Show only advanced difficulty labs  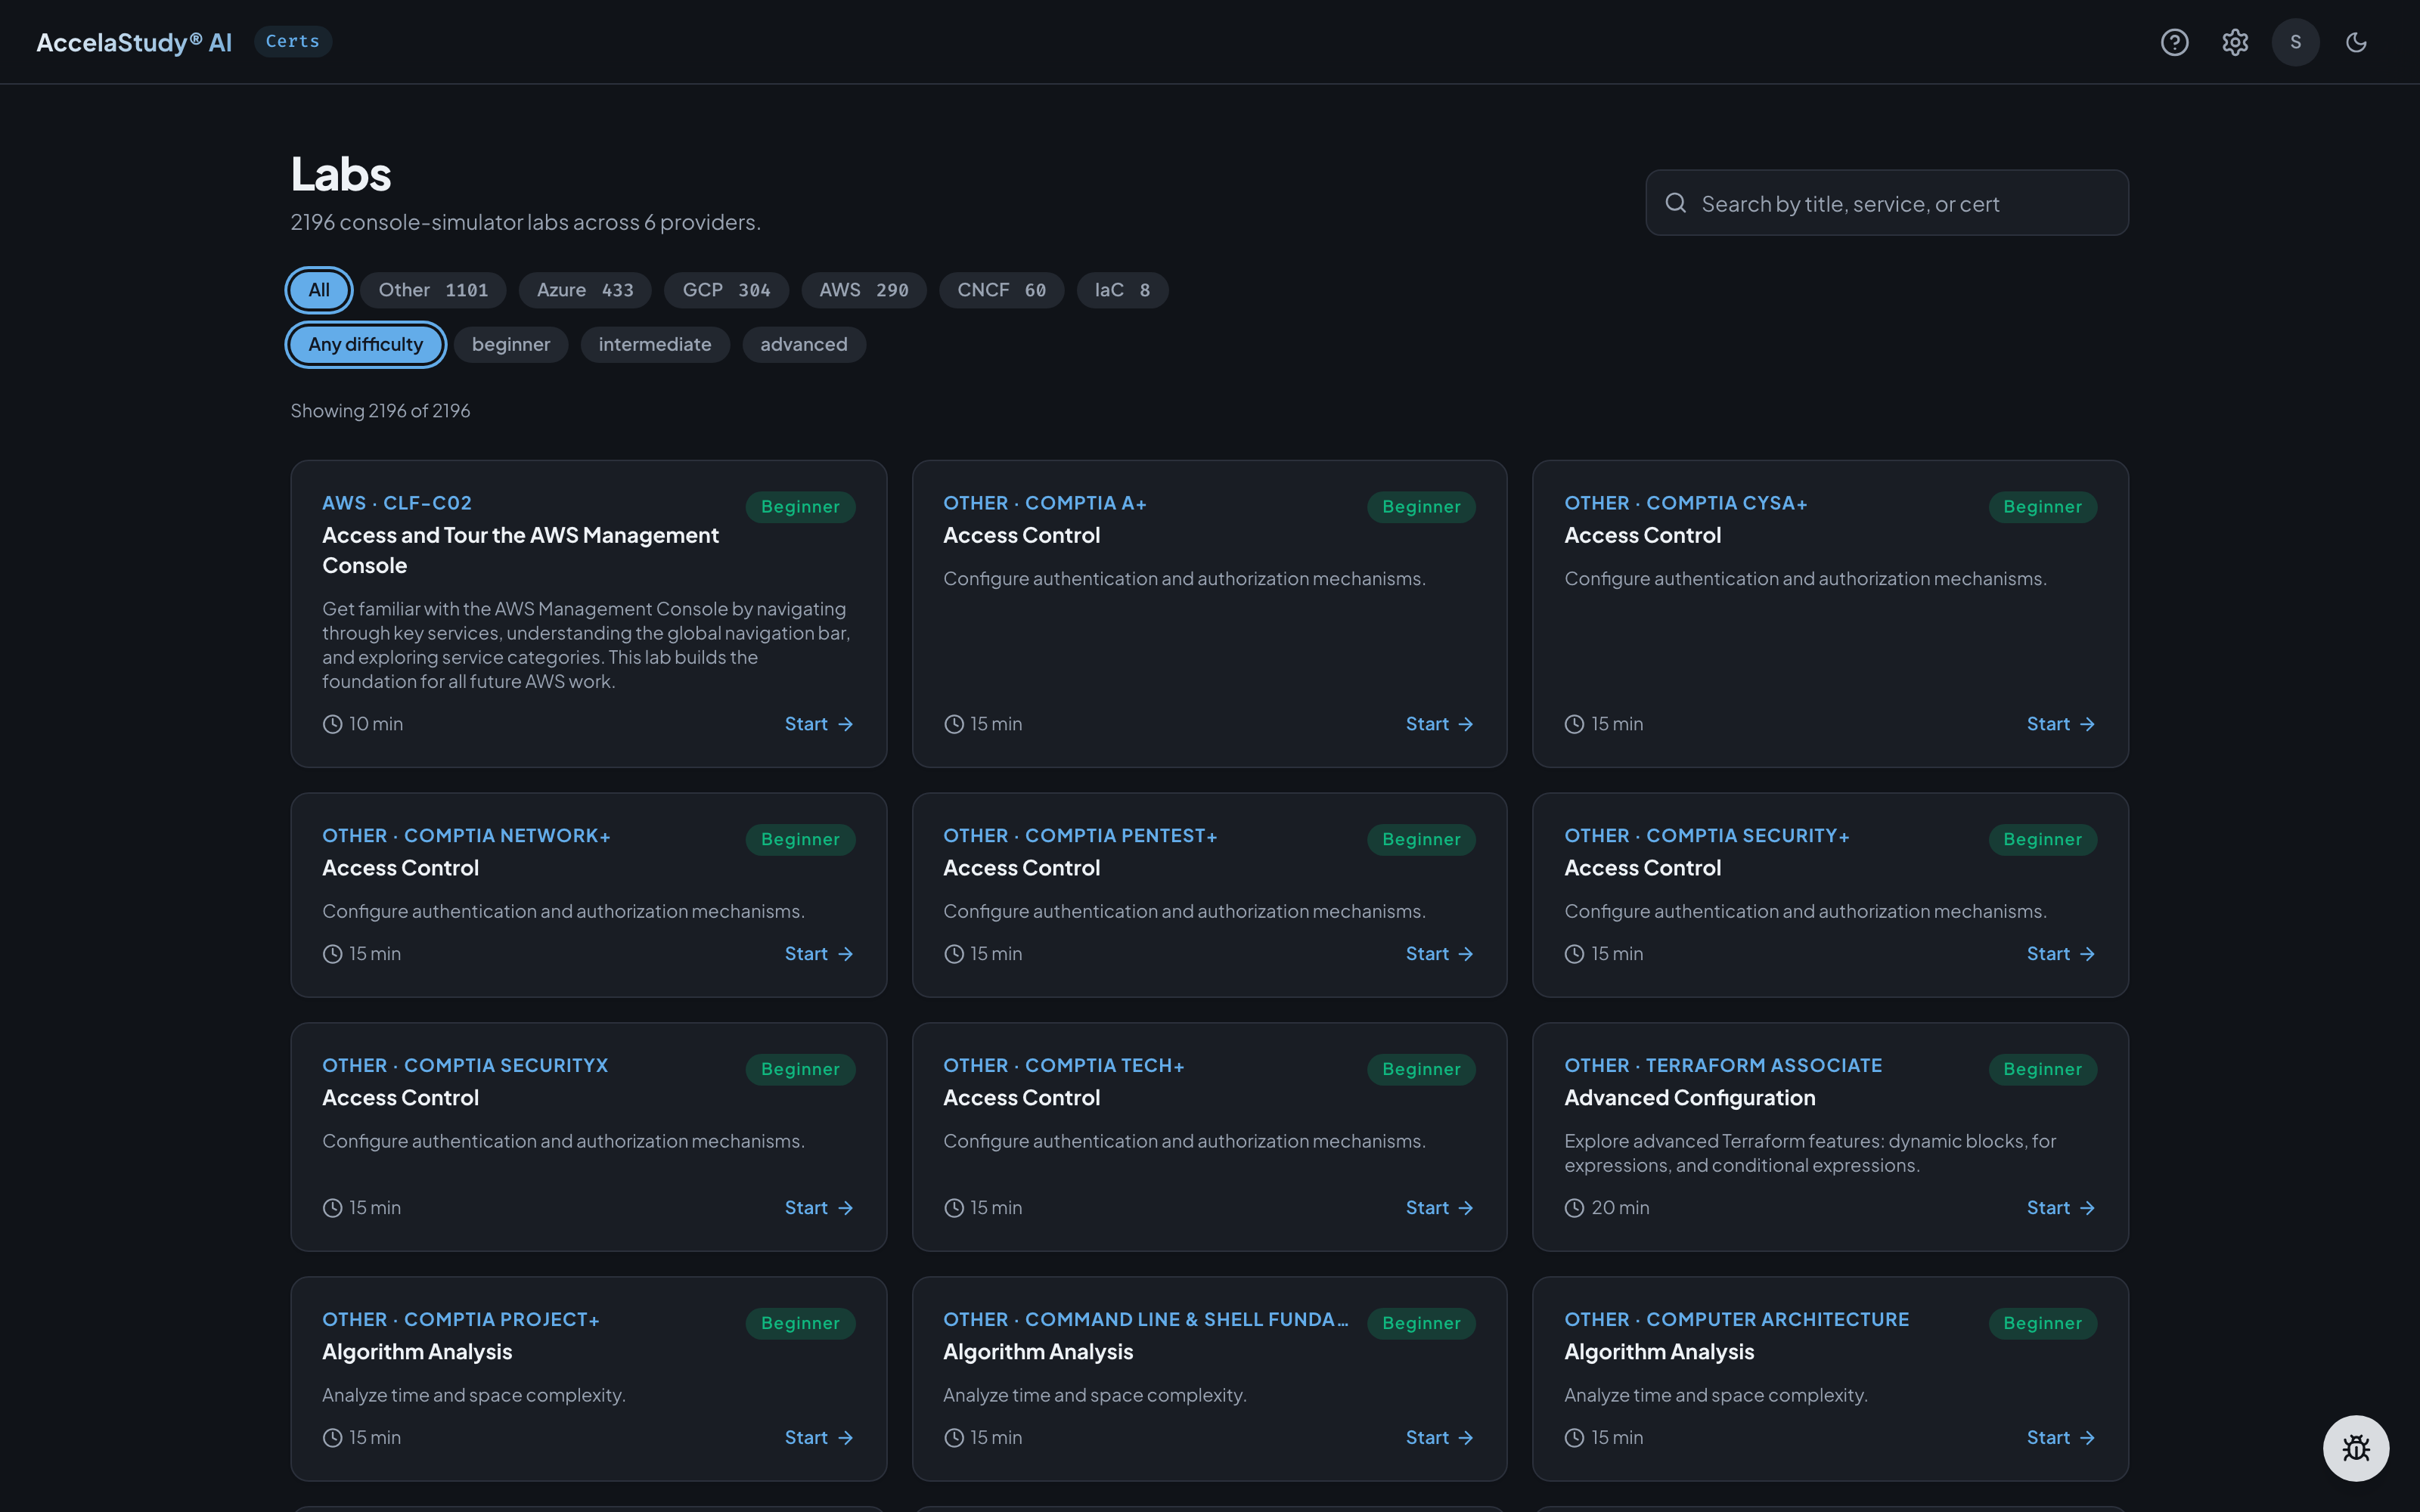coord(804,344)
